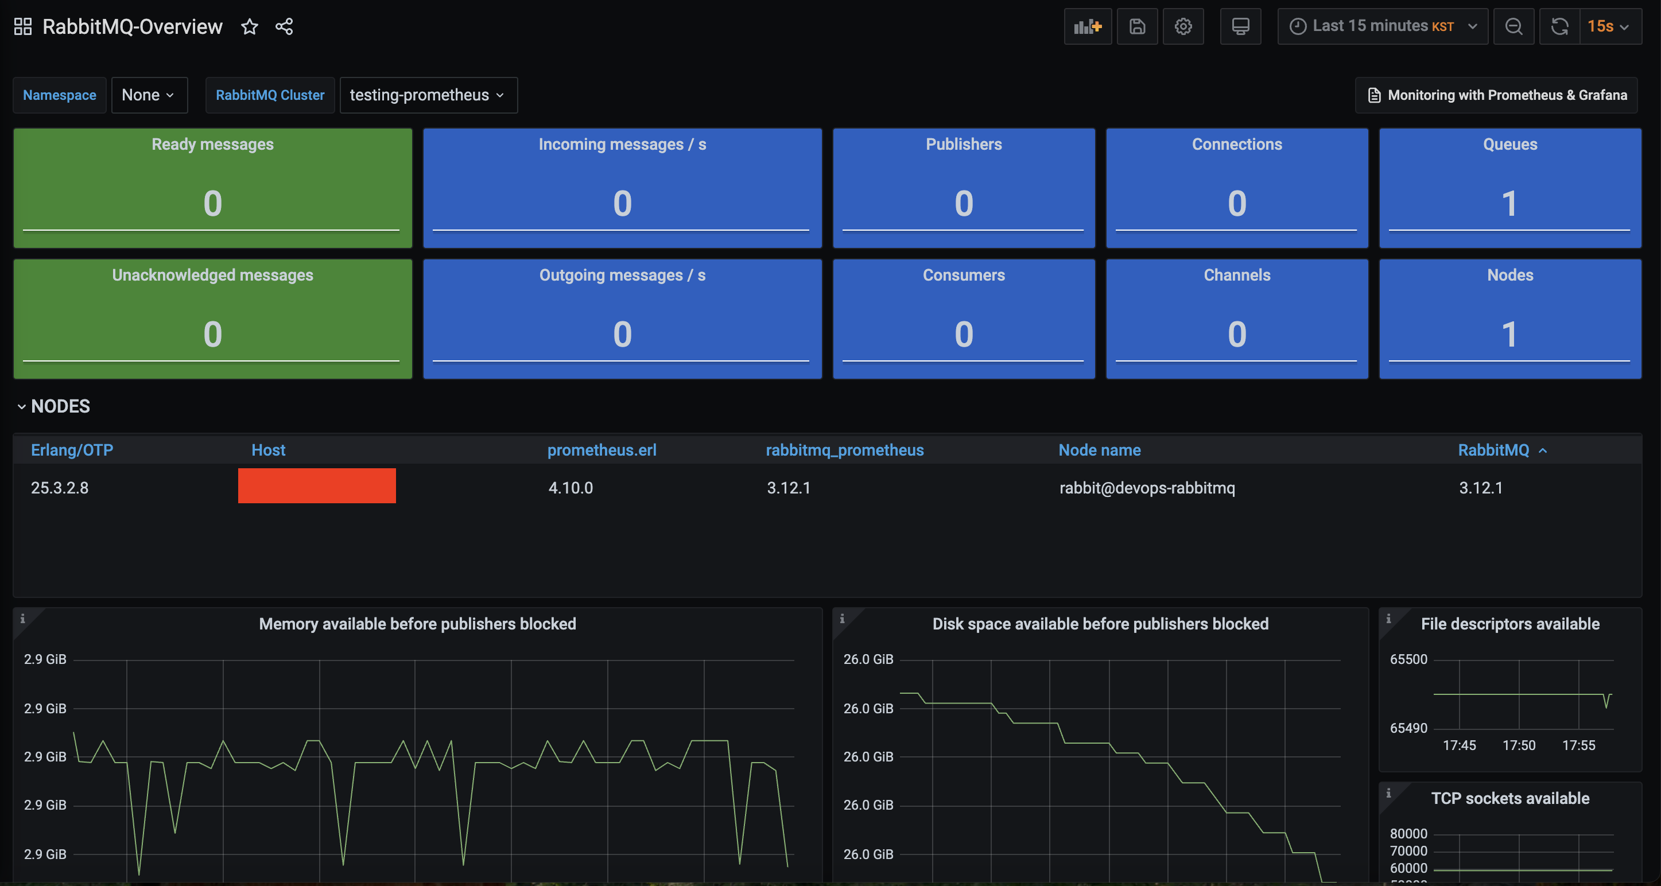Open the Namespace None dropdown

coord(149,95)
